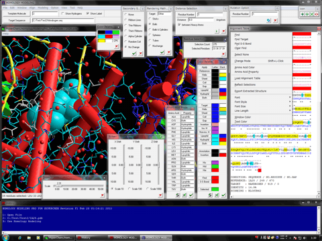Click the green crossed icon in large Color Palette

[217, 195]
